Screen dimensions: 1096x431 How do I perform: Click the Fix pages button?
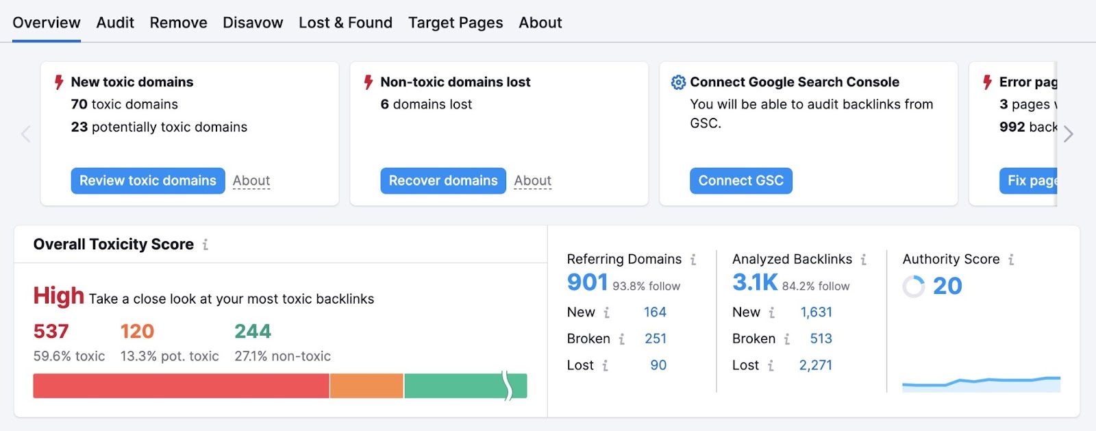[1028, 181]
